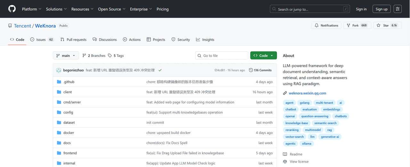The height and width of the screenshot is (167, 410).
Task: Select the multi-tenant topic tag
Action: pyautogui.click(x=324, y=103)
